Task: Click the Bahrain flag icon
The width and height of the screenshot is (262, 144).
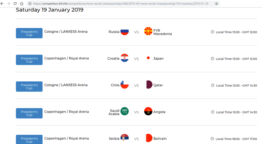Action: 149,138
